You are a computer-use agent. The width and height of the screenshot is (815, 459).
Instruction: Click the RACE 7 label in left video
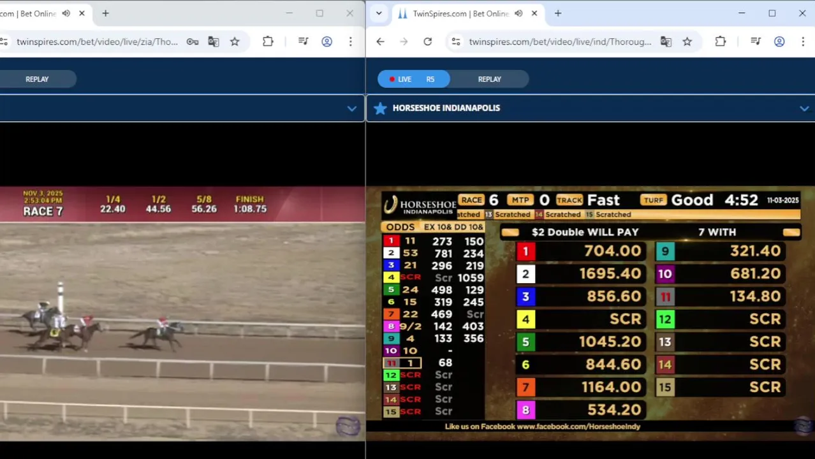pyautogui.click(x=43, y=211)
